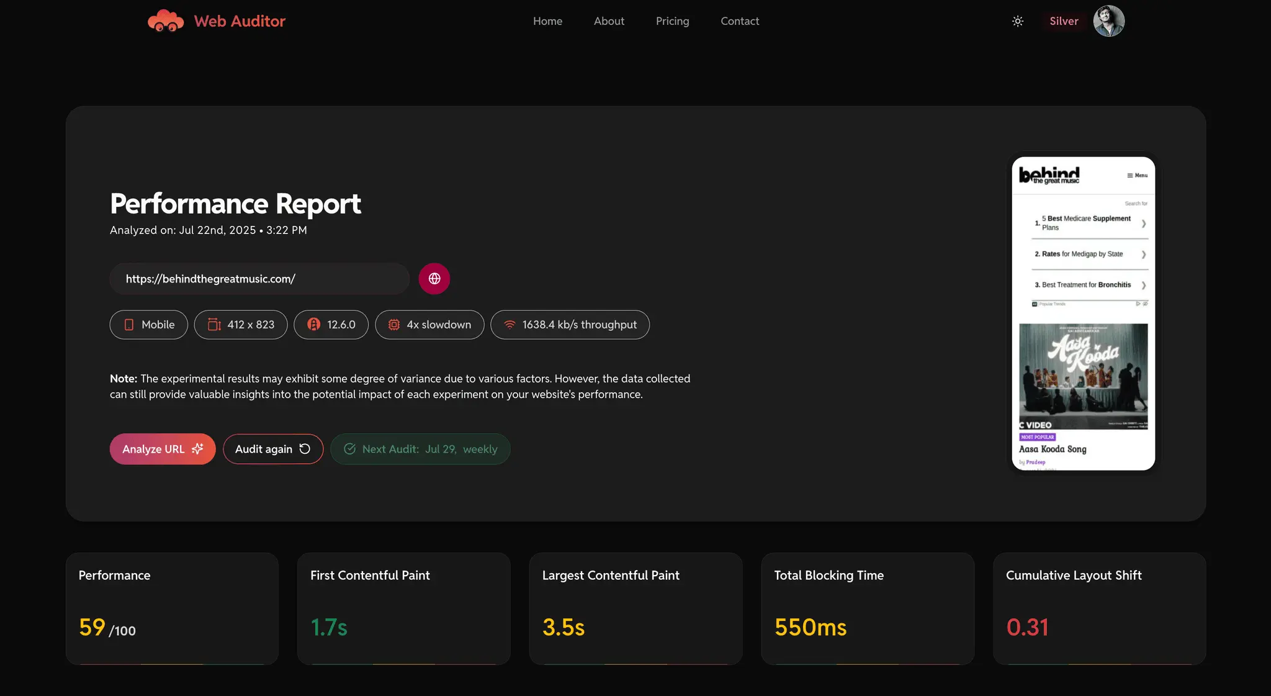Toggle the light/dark theme sun icon

coord(1018,21)
